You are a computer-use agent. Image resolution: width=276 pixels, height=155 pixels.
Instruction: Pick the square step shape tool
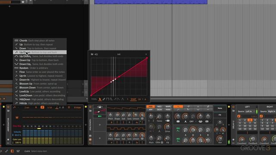107,99
